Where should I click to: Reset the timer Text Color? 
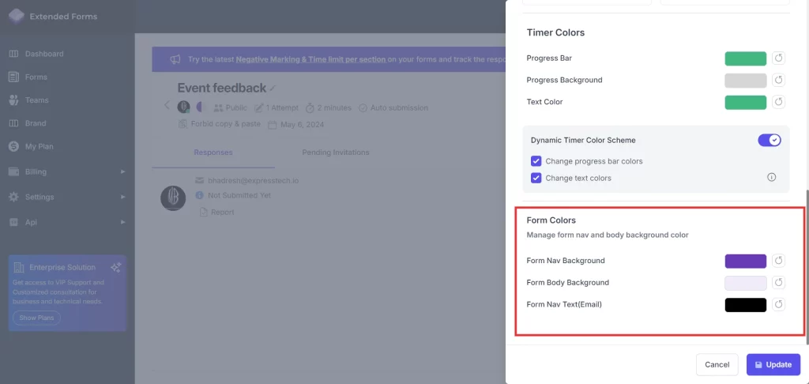pos(778,102)
